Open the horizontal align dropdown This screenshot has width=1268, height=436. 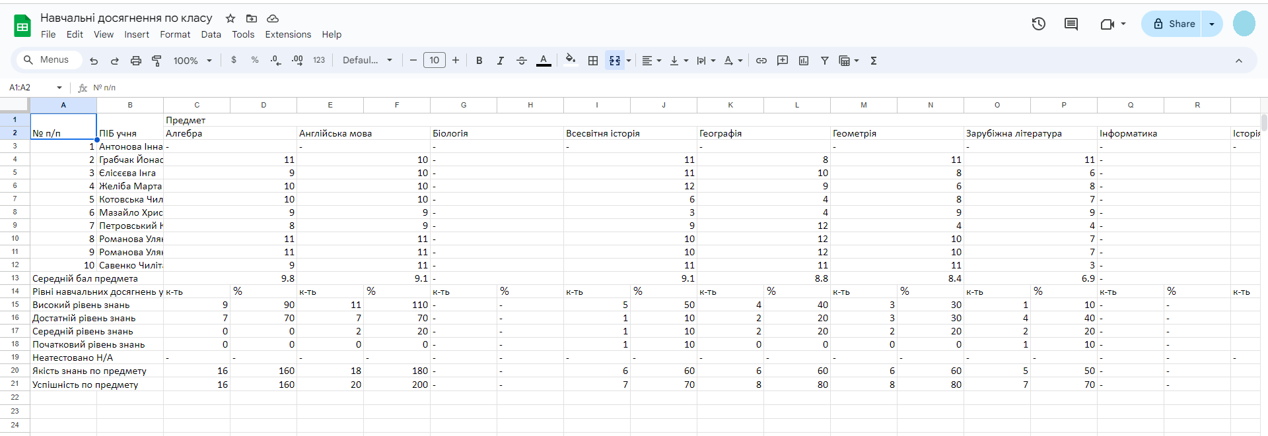click(652, 61)
